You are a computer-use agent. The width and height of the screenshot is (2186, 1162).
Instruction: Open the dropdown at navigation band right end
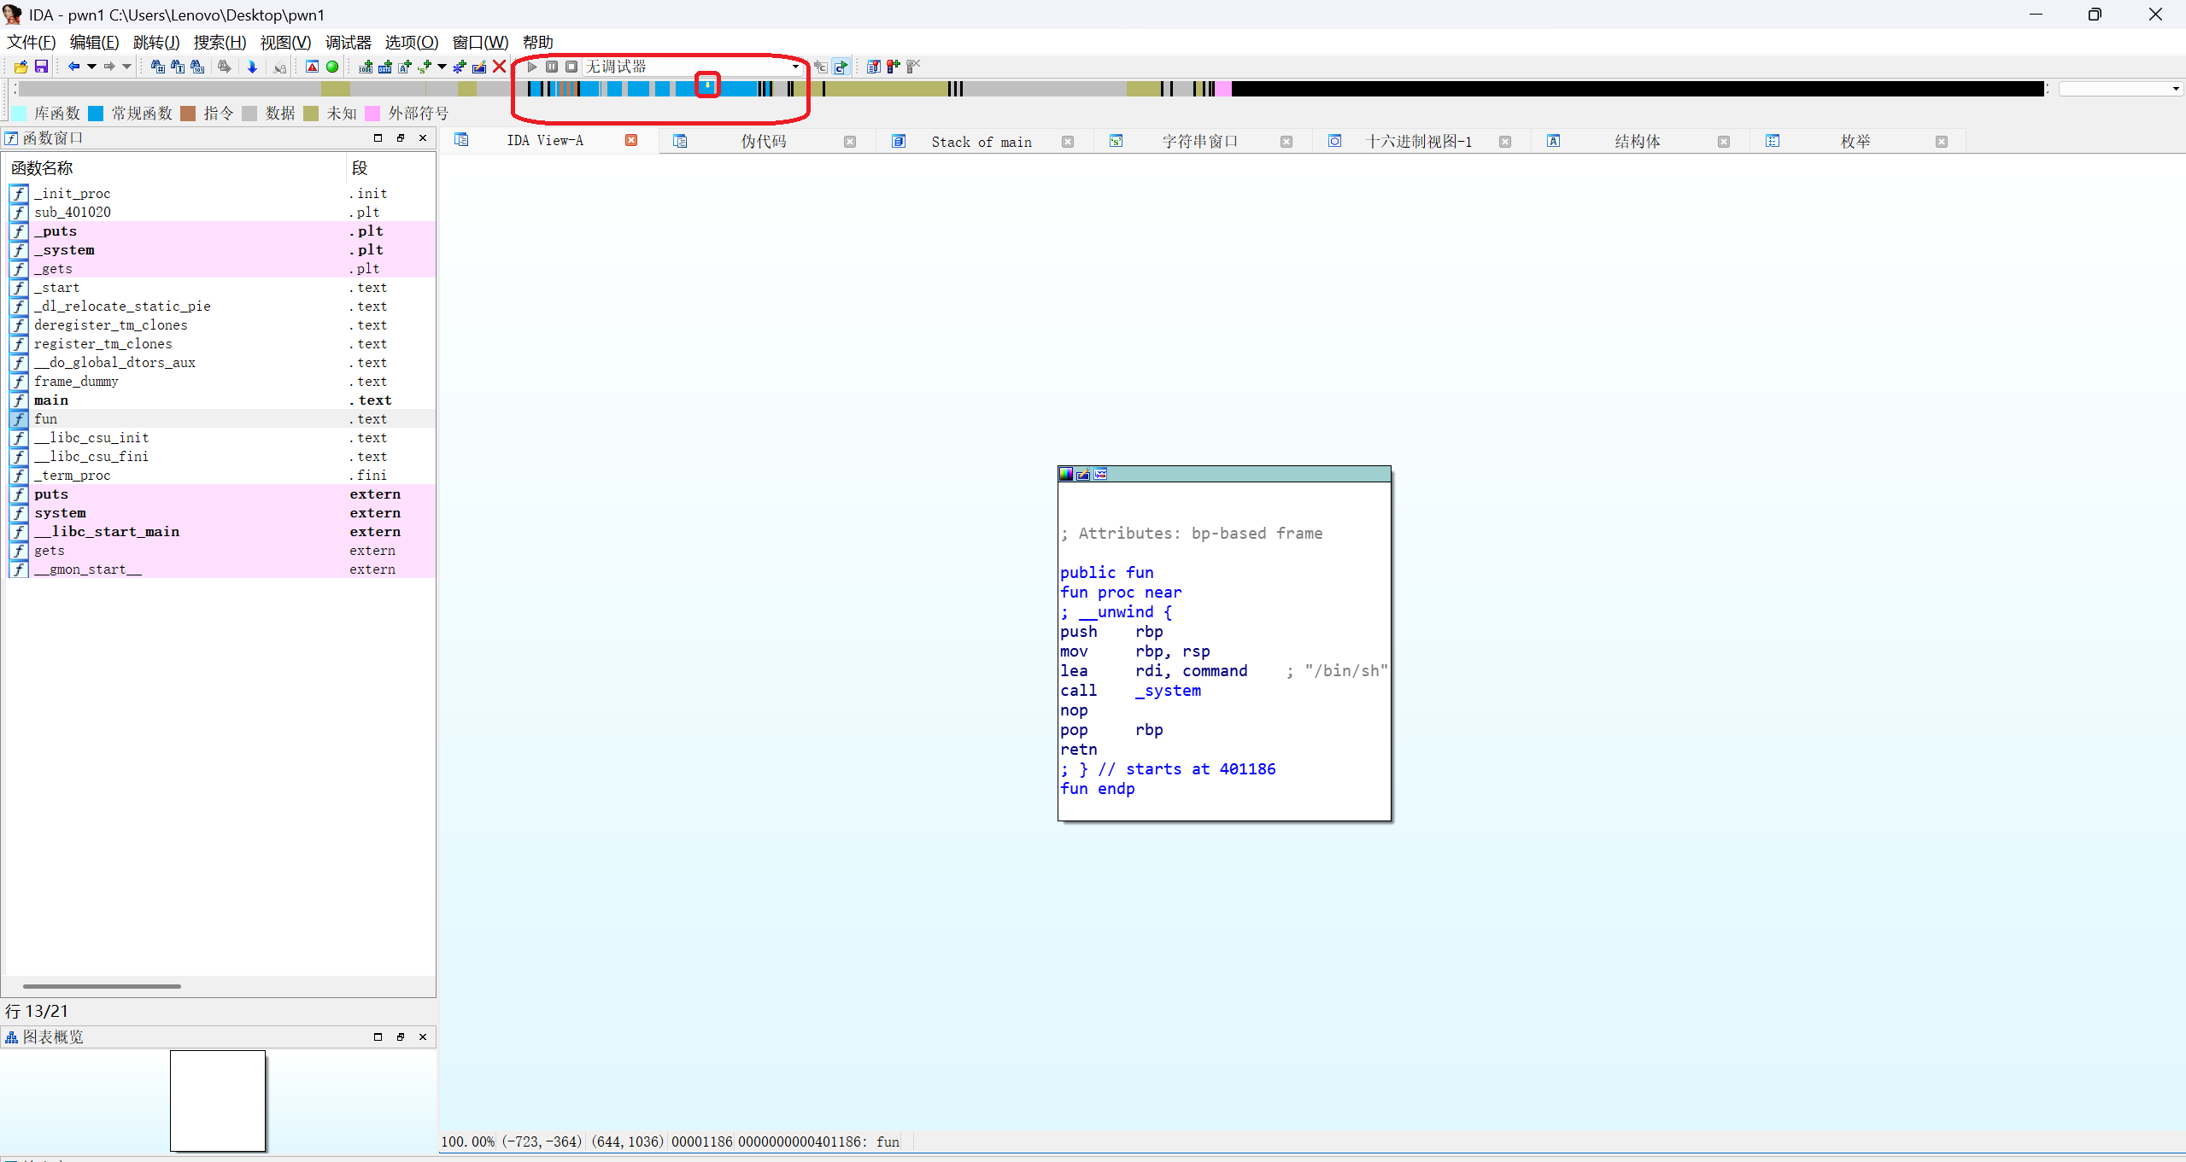[2175, 89]
